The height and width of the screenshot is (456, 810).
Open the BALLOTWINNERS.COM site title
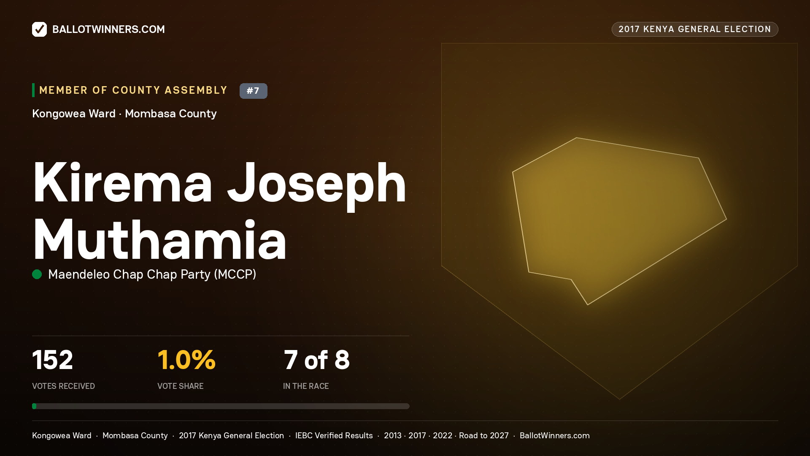pos(108,29)
